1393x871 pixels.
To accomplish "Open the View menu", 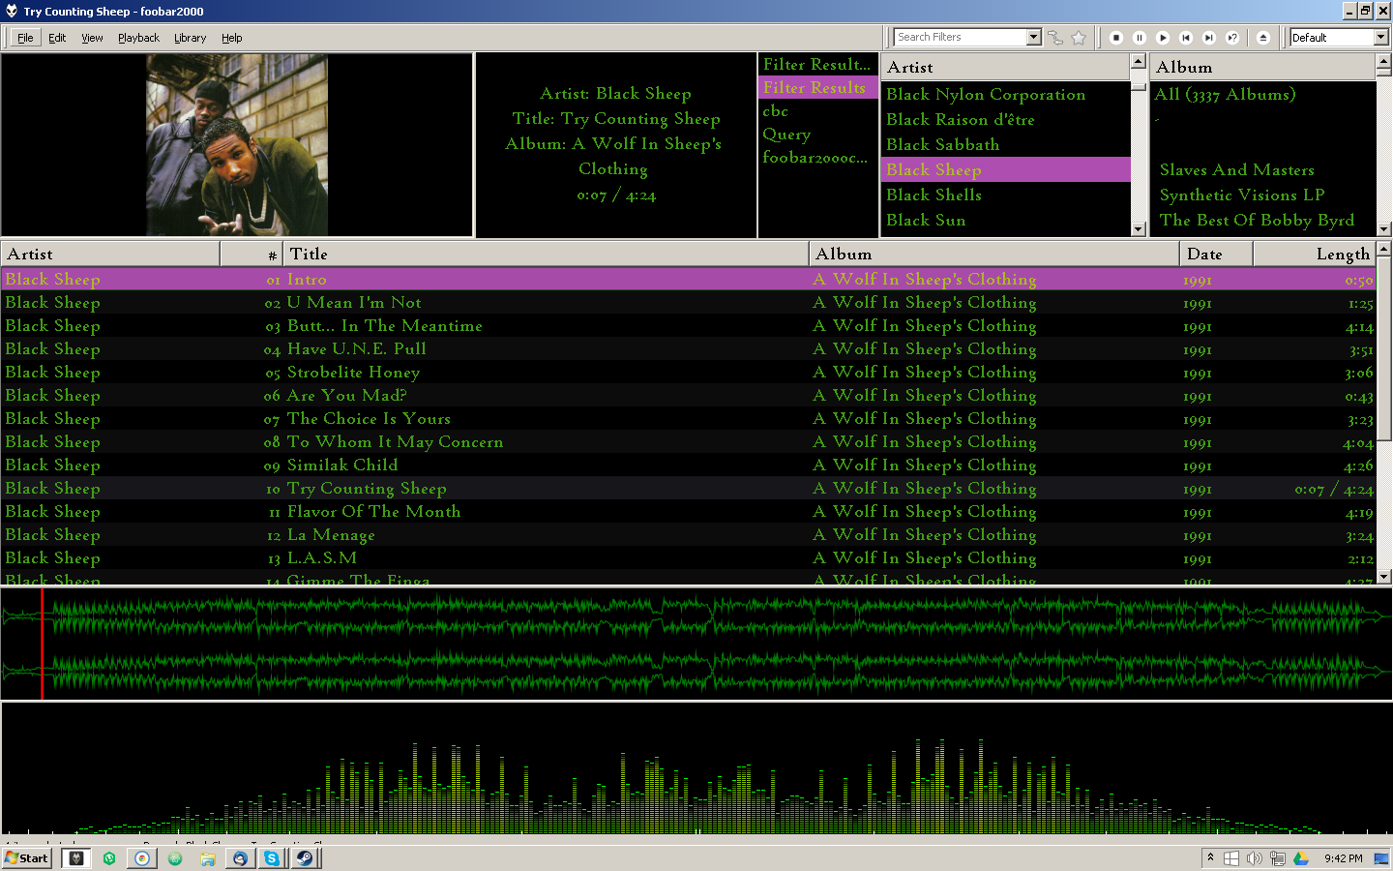I will (92, 38).
